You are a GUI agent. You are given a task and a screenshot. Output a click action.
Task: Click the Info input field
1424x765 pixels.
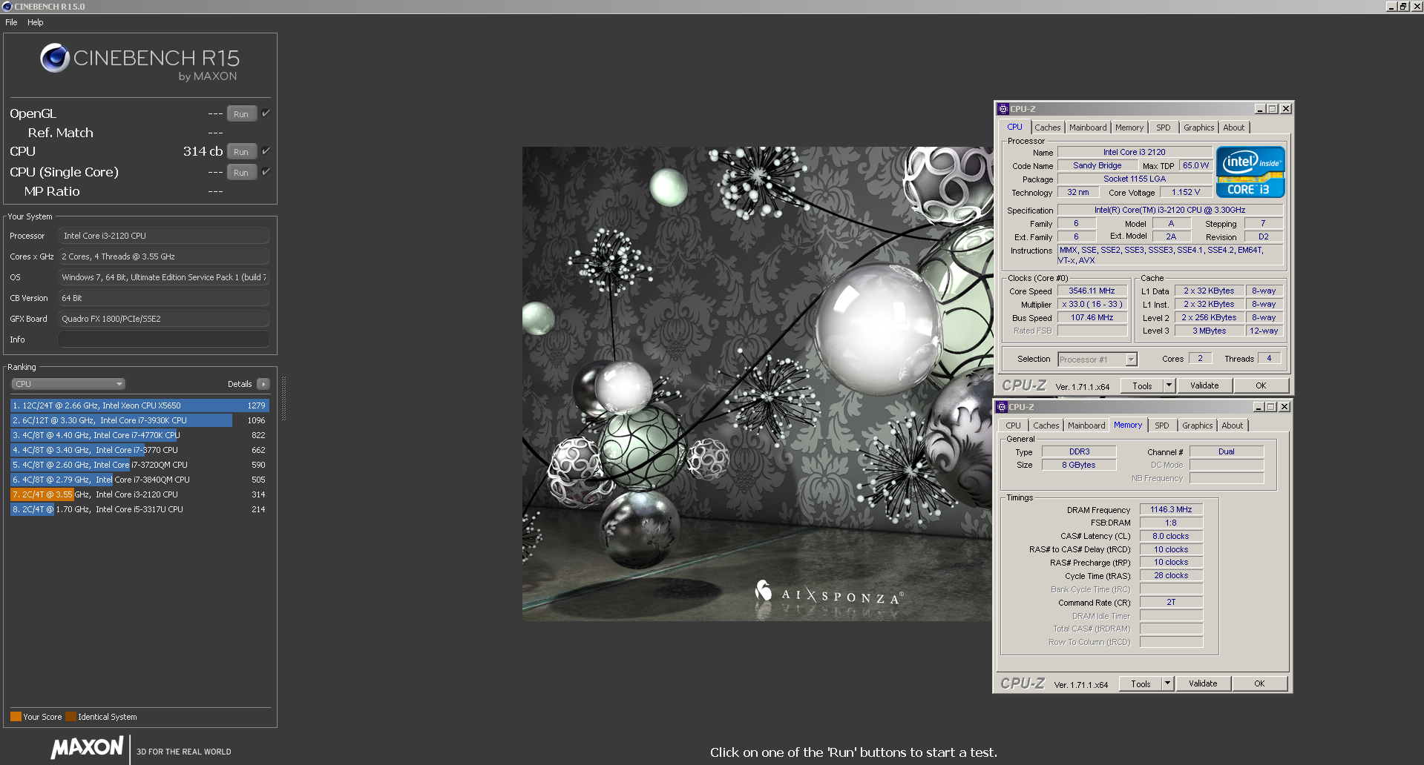[x=164, y=340]
